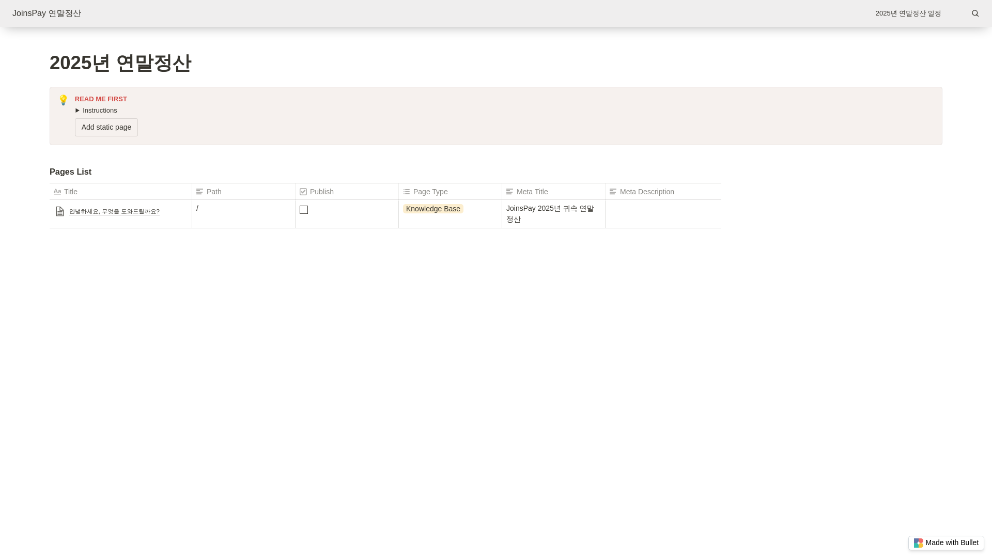
Task: Open the 2025년 연말정산 일정 nav link
Action: (x=908, y=13)
